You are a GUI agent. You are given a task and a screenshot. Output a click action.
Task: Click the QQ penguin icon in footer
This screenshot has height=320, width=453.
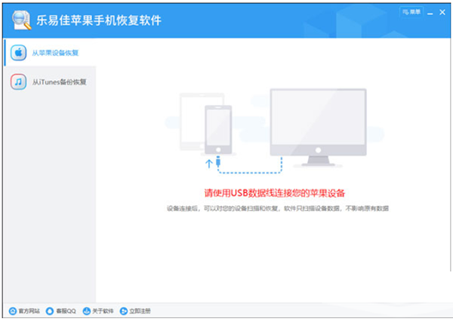coord(50,311)
